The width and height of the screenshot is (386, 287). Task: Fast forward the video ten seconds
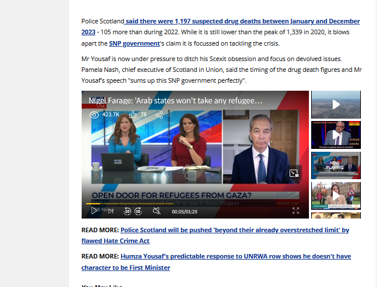pos(138,211)
